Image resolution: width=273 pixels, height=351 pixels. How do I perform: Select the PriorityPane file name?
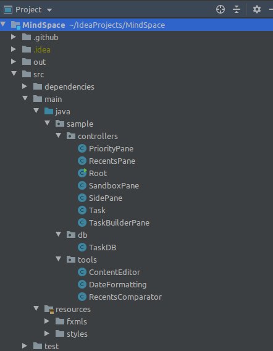[x=111, y=149]
